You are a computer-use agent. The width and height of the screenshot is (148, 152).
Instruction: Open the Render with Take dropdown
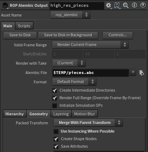coord(69,63)
